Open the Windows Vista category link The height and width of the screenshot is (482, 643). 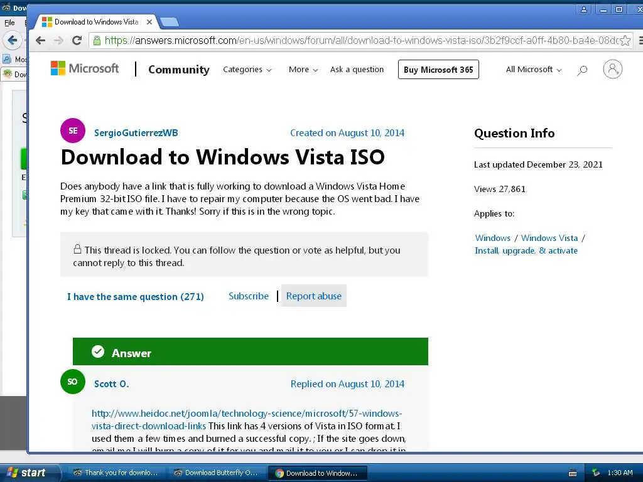tap(549, 238)
